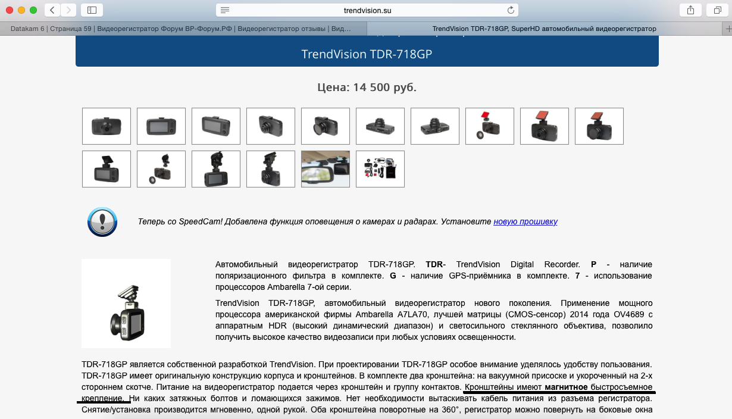The image size is (732, 419).
Task: Click the price text Цена: 14 500 руб.
Action: point(367,87)
